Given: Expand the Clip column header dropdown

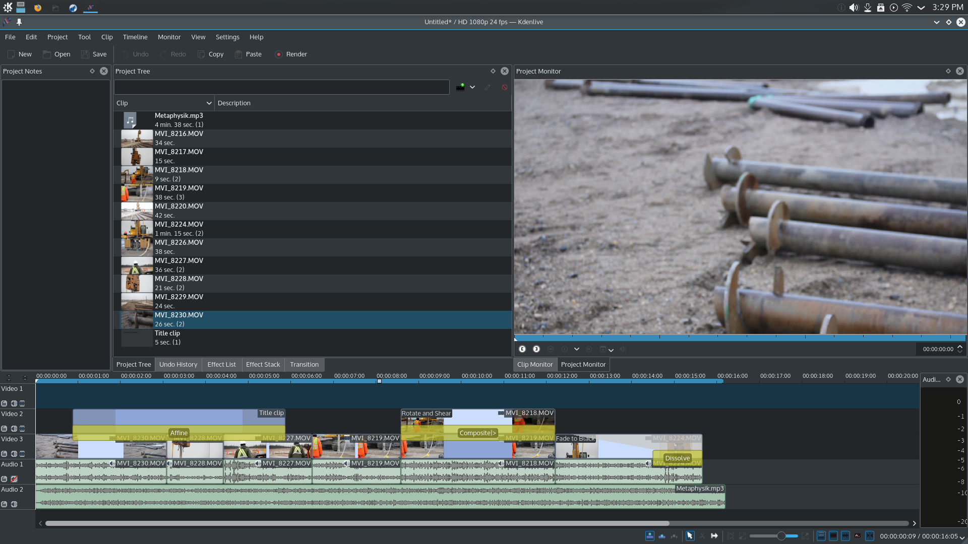Looking at the screenshot, I should pyautogui.click(x=209, y=103).
